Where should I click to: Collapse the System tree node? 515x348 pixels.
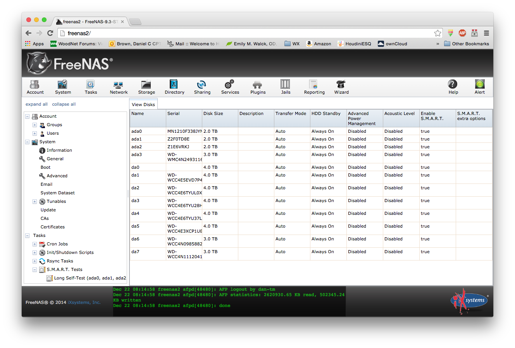tap(27, 142)
